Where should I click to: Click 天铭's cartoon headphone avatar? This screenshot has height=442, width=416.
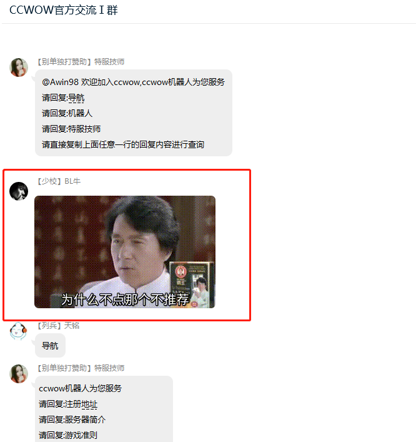pyautogui.click(x=19, y=331)
